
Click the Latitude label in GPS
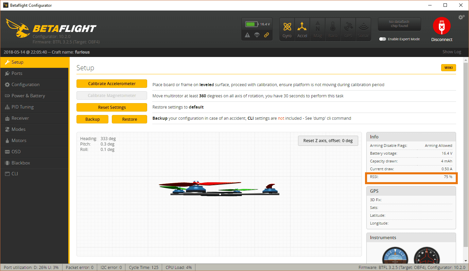(x=378, y=215)
